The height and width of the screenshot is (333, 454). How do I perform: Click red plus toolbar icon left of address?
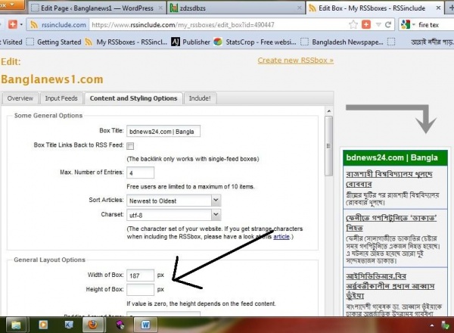click(x=12, y=24)
